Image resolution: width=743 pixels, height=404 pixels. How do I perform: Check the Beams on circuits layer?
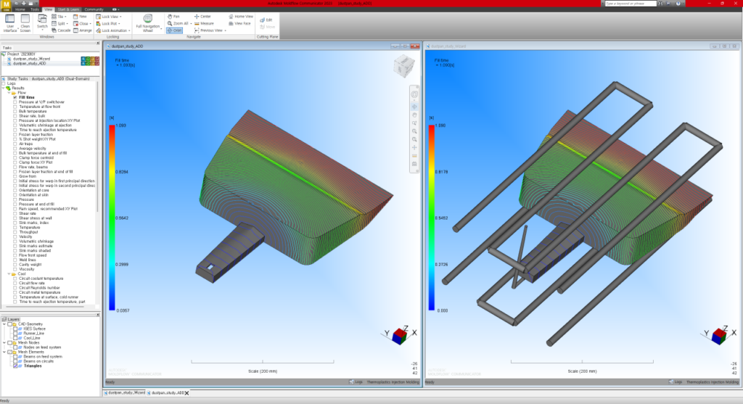coord(15,361)
